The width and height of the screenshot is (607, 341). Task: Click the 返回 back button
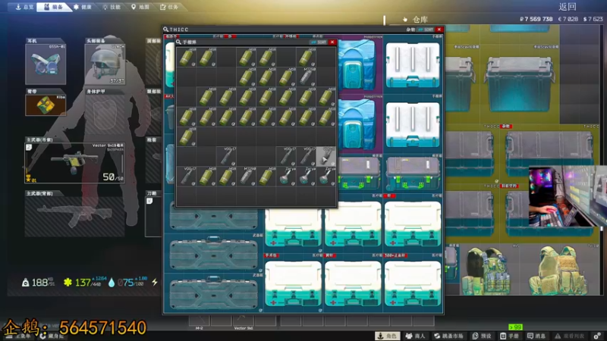568,7
